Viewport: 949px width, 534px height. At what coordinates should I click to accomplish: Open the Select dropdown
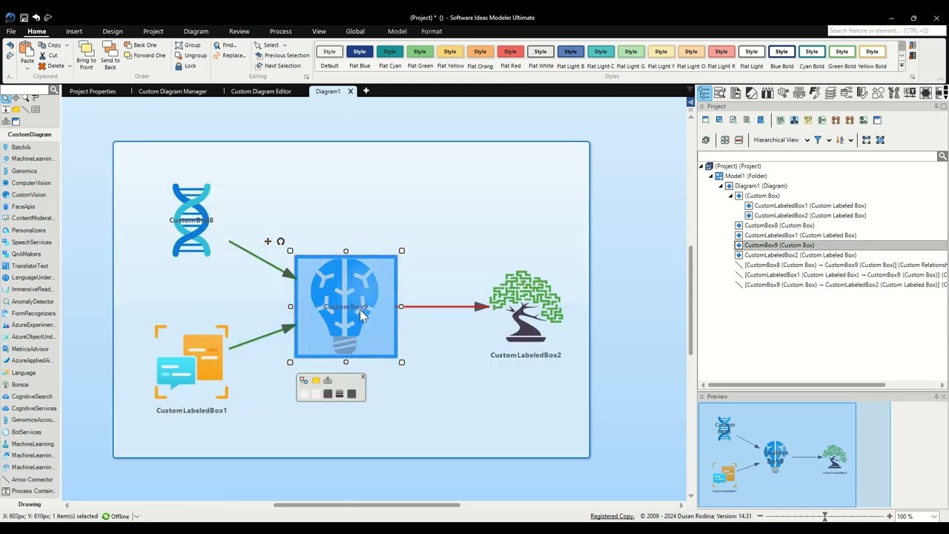click(x=271, y=45)
